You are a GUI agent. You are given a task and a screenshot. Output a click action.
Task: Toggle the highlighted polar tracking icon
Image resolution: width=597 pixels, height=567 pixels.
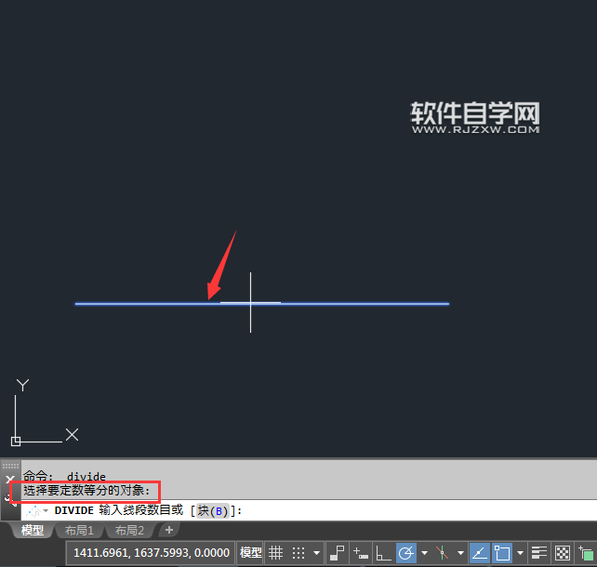[405, 552]
